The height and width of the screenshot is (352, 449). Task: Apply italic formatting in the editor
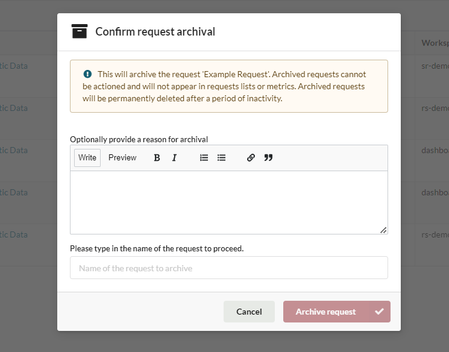click(174, 158)
